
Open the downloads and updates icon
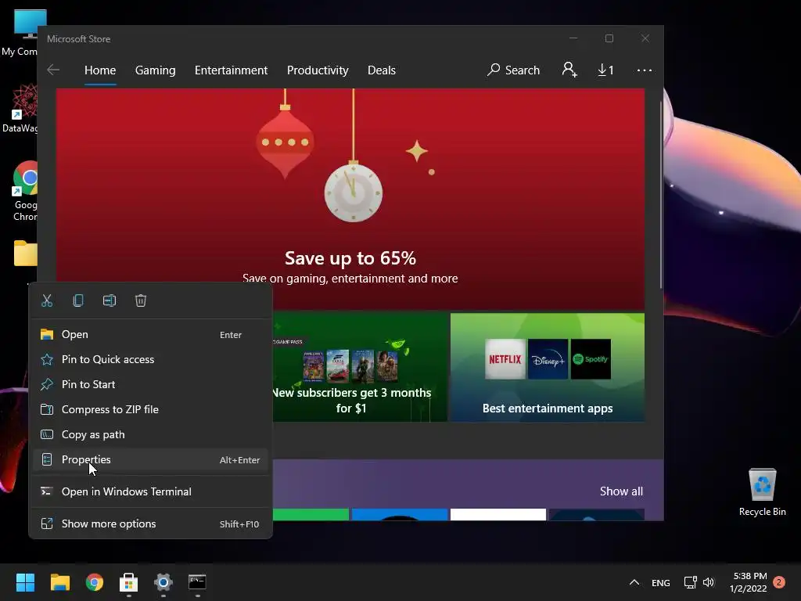(605, 70)
